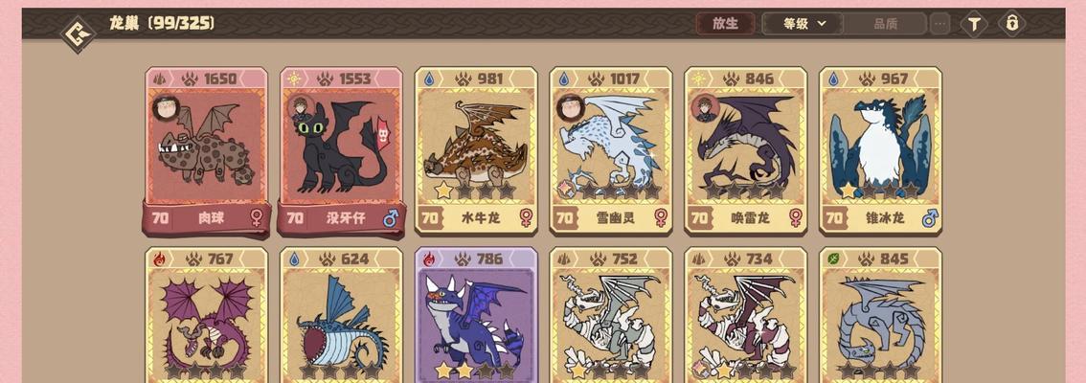The image size is (1086, 383).
Task: Click the male gender icon on 锥冰龙
Action: pos(930,219)
